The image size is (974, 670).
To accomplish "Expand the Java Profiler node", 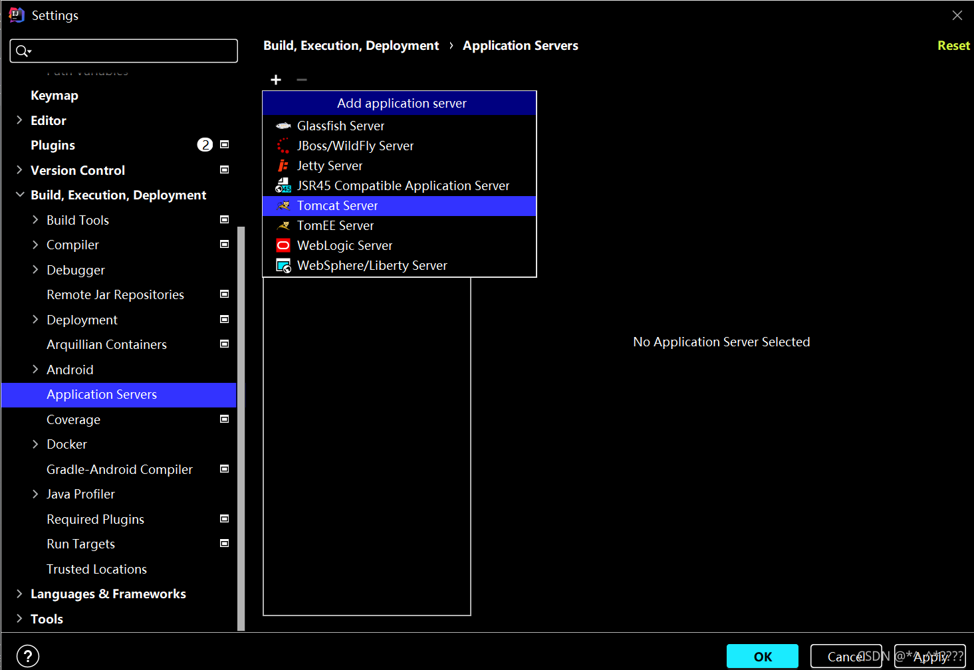I will 35,494.
